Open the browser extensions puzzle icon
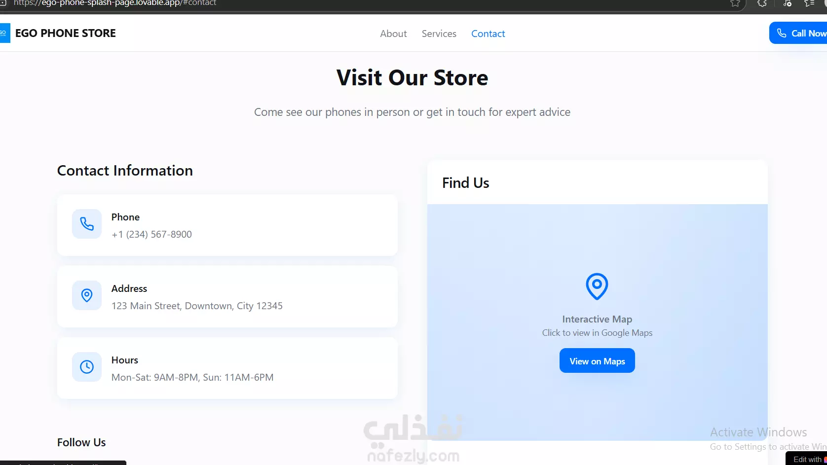The width and height of the screenshot is (827, 465). (x=762, y=3)
